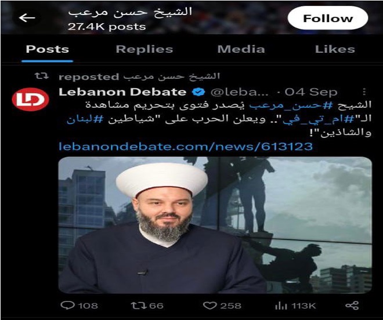Select the Likes tab
Screen dimensions: 383x320
click(335, 49)
